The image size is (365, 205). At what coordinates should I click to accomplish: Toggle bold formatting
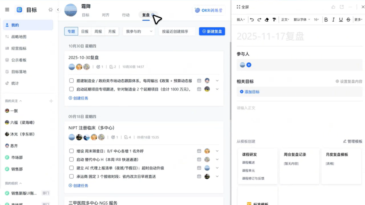tap(326, 20)
